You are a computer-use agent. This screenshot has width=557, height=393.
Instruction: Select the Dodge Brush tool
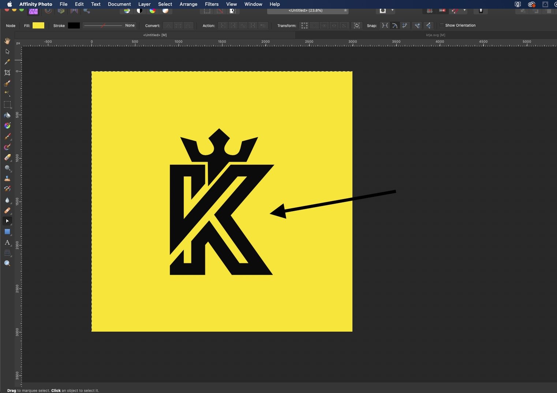[7, 168]
